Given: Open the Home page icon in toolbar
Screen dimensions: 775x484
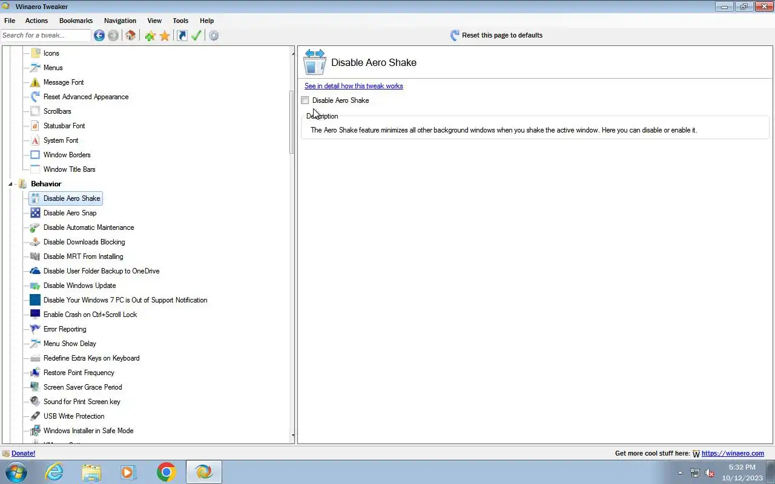Looking at the screenshot, I should coord(130,36).
